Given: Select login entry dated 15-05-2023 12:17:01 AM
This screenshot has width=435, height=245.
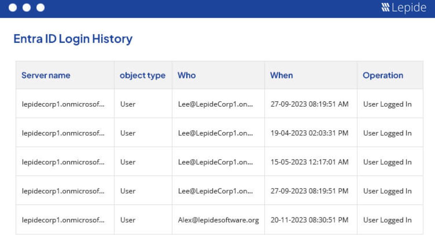Looking at the screenshot, I should click(309, 162).
